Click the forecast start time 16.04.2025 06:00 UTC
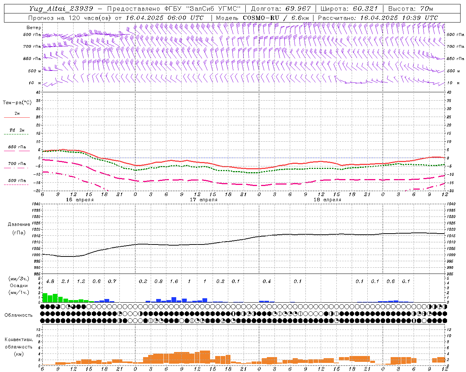 [x=165, y=18]
